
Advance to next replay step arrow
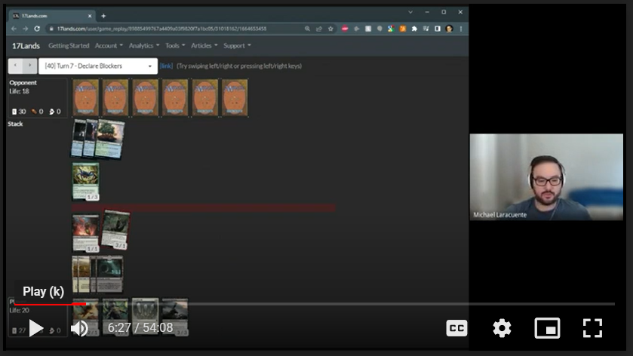(30, 66)
